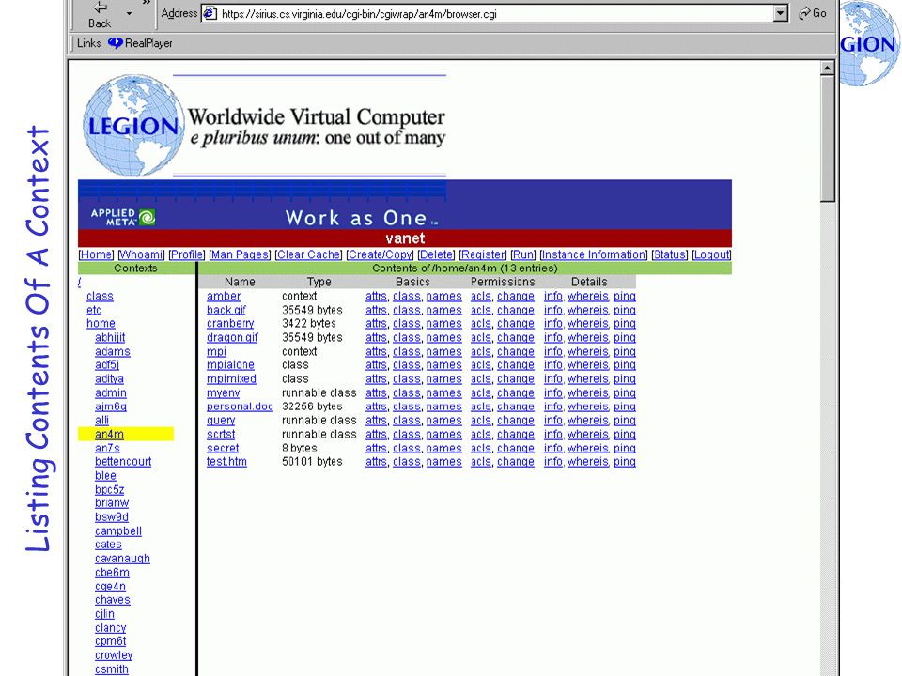This screenshot has width=902, height=676.
Task: Open the etc context in tree
Action: pos(94,310)
